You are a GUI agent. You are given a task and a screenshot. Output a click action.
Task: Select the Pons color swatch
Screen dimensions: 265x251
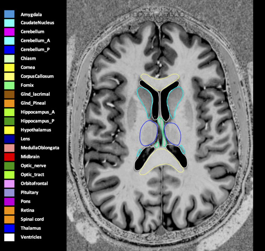[x=9, y=202]
